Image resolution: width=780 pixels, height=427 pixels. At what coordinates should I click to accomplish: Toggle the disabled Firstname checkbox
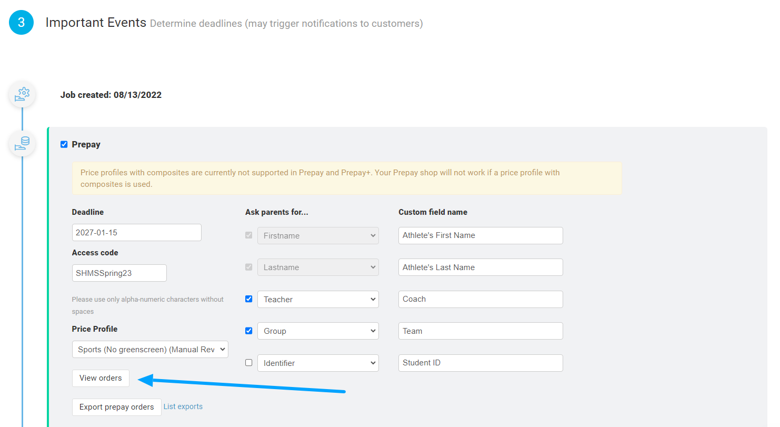click(249, 235)
